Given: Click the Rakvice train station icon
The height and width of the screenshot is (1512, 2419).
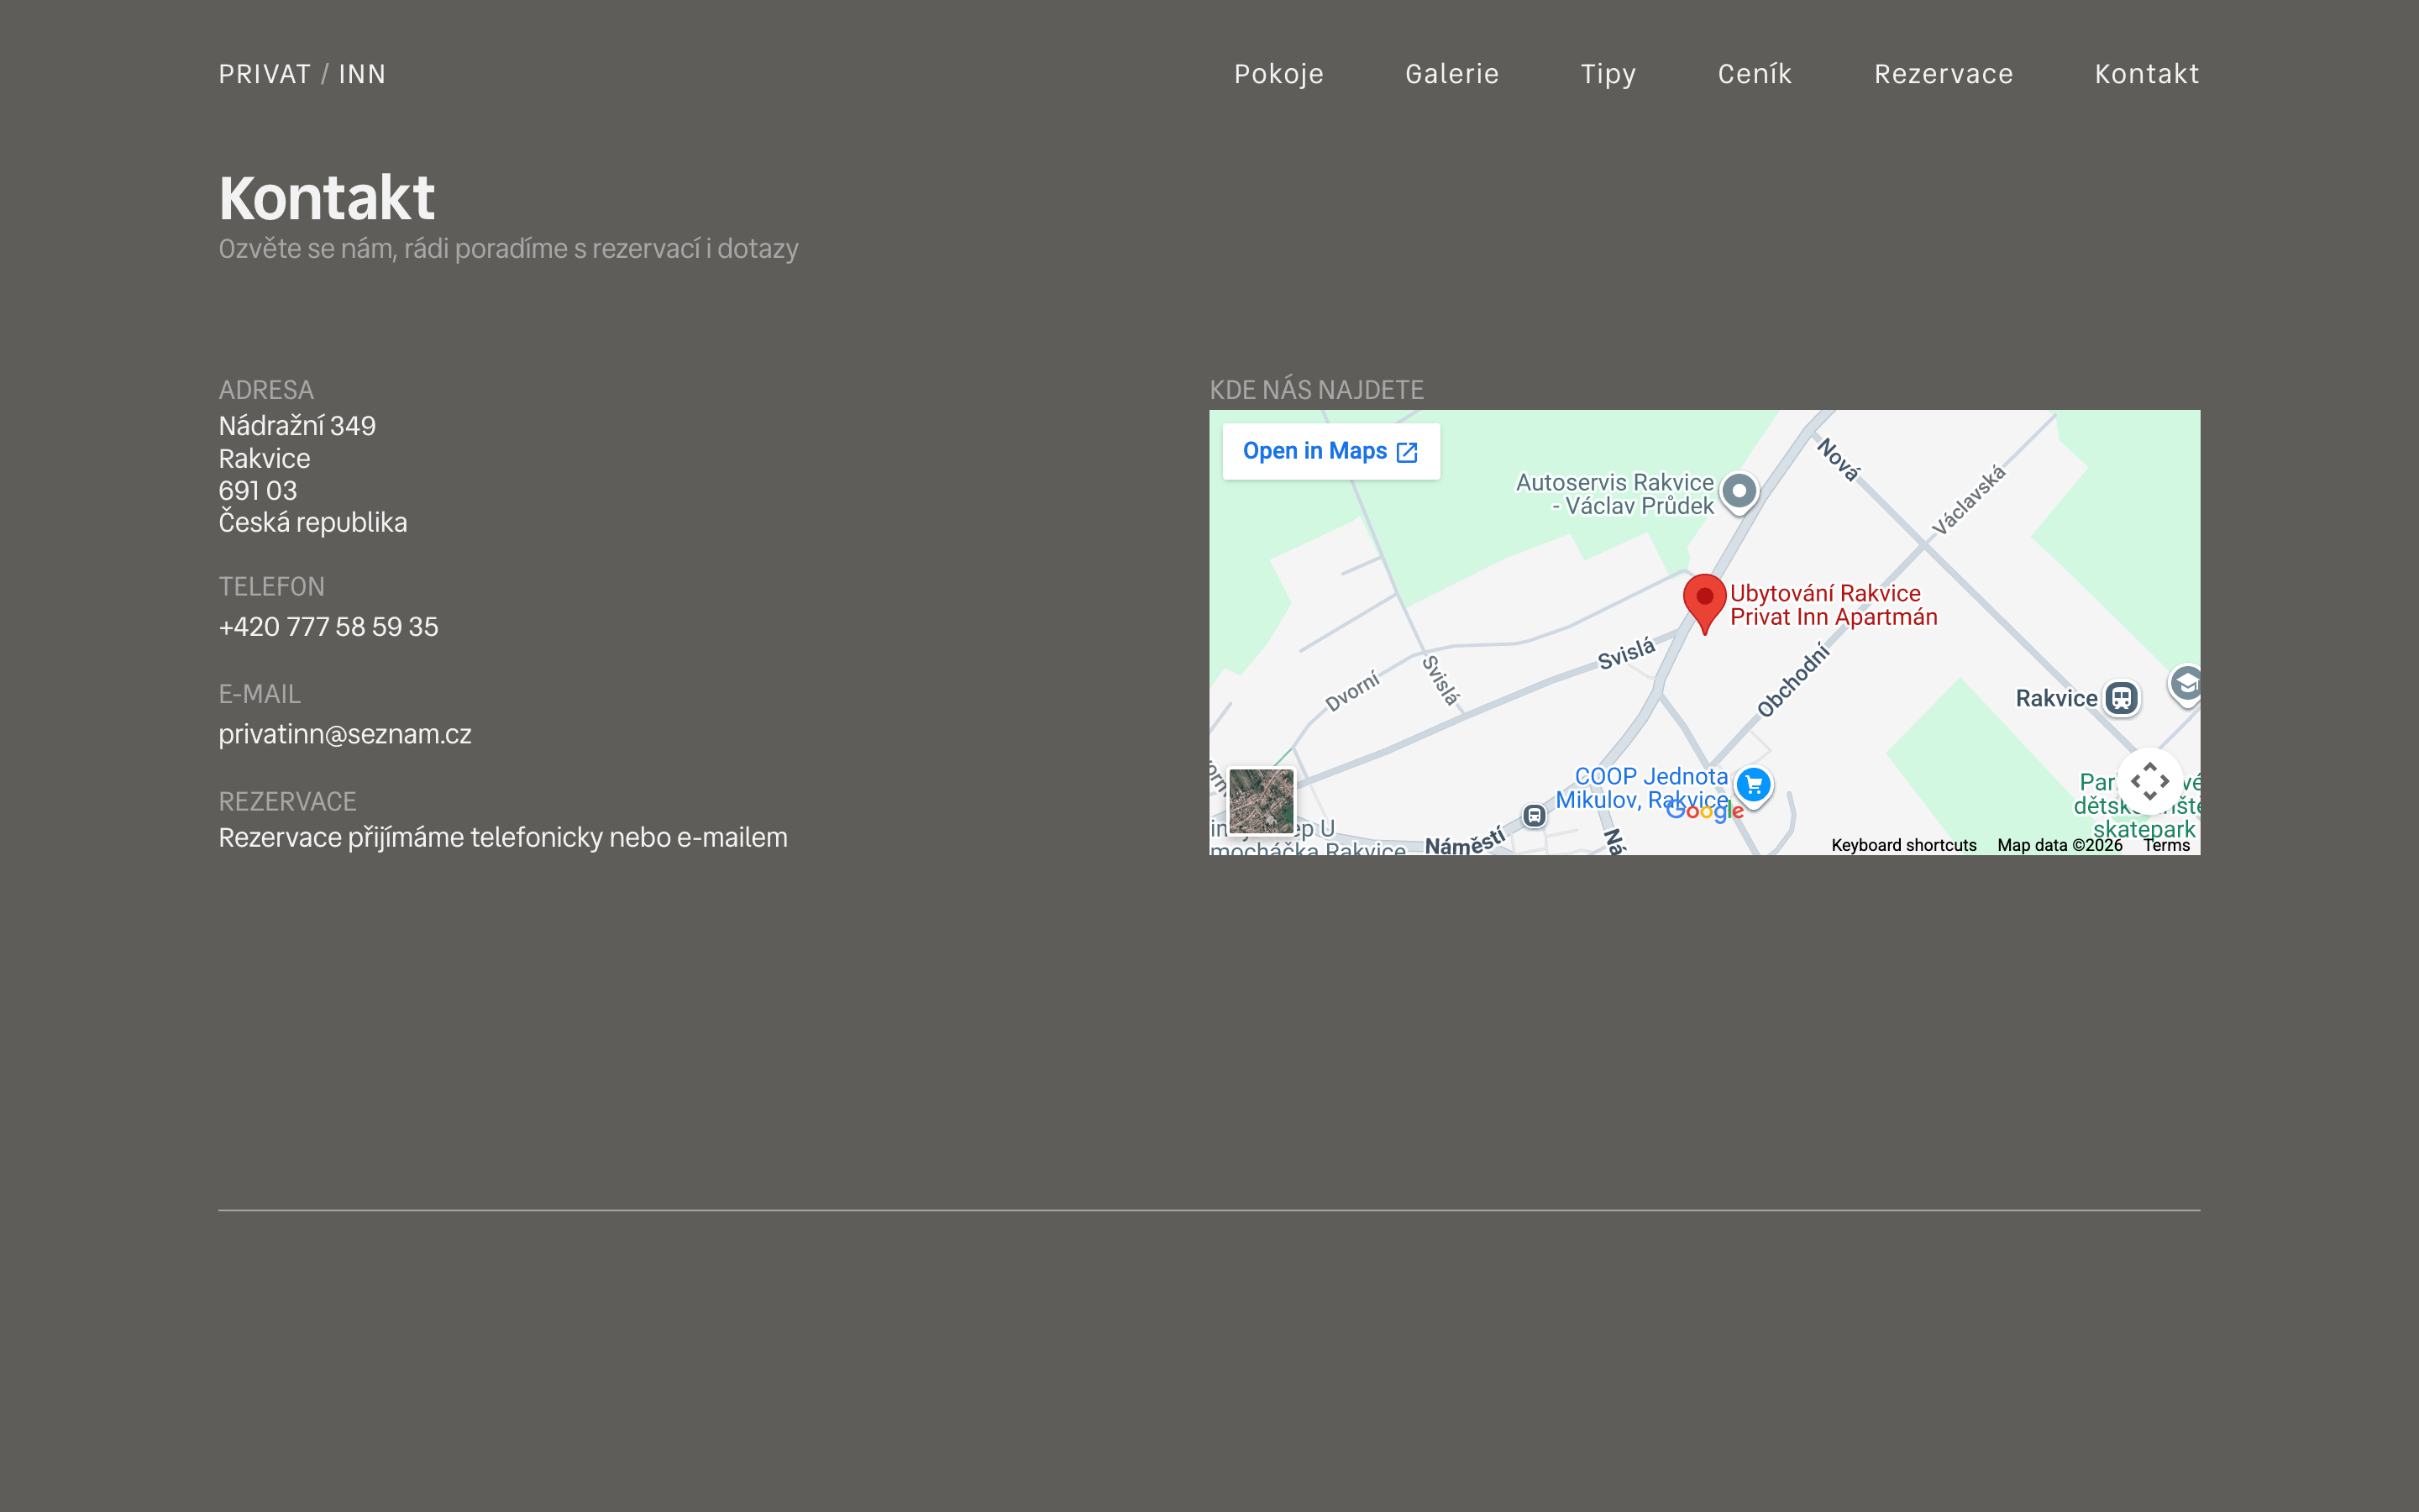Looking at the screenshot, I should point(2121,698).
